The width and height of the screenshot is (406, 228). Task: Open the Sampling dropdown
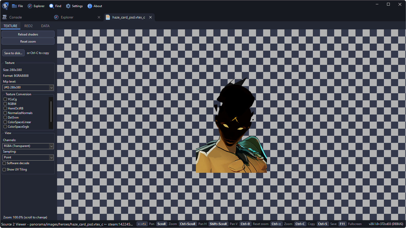[28, 158]
